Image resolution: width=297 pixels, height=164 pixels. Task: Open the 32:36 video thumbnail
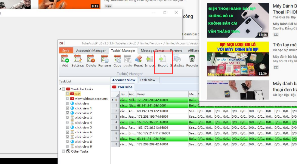click(x=237, y=59)
